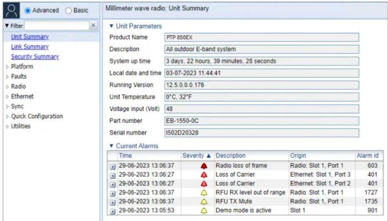Click alarm id 603 cell
This screenshot has height=221, width=388.
pyautogui.click(x=373, y=166)
